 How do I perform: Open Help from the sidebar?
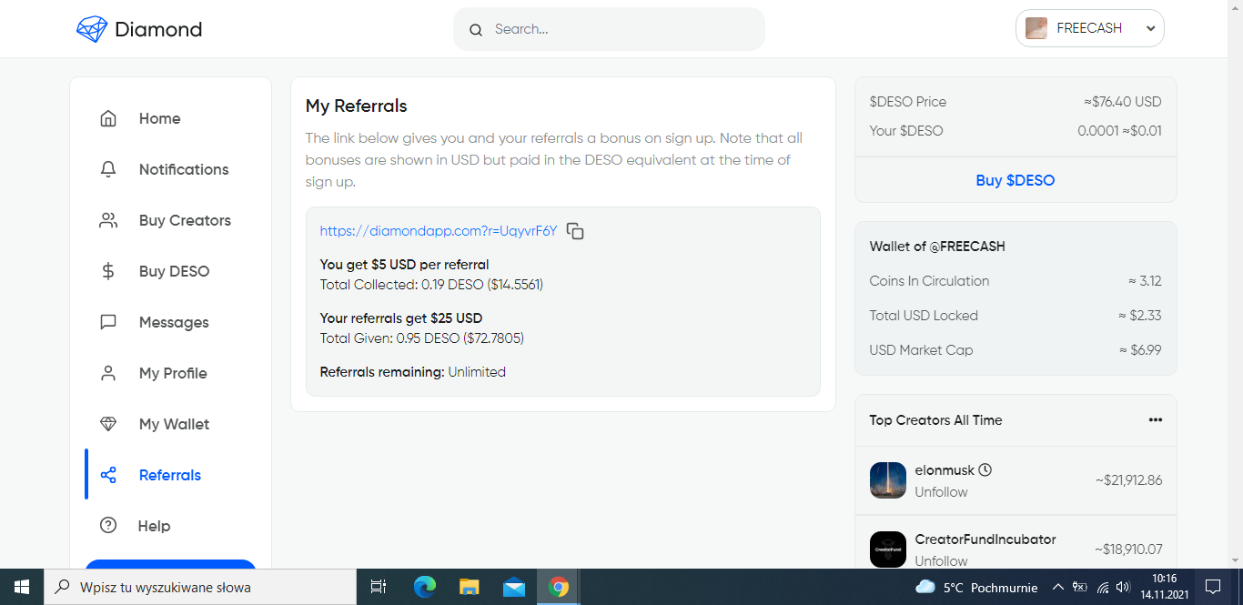tap(154, 526)
